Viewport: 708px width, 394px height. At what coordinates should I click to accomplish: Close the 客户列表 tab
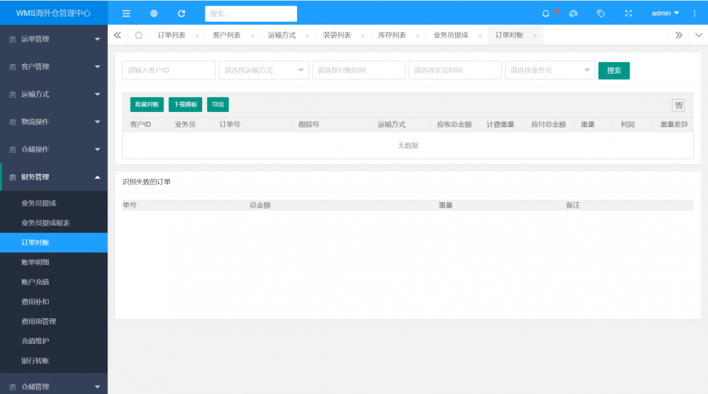click(252, 36)
